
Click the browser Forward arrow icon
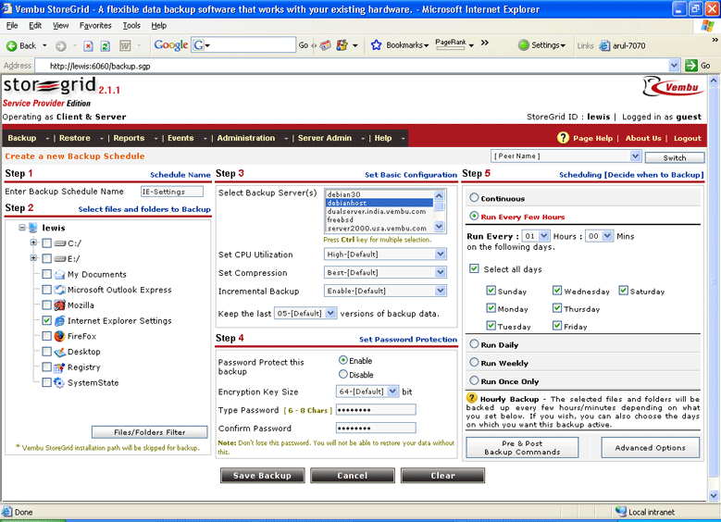coord(61,45)
